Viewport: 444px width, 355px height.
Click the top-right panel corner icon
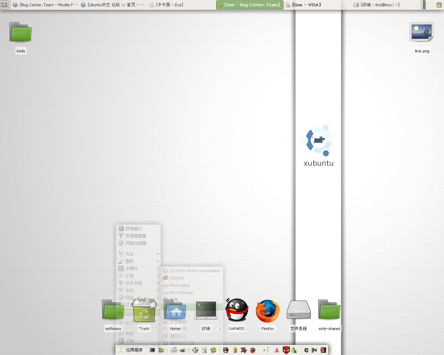pos(439,5)
